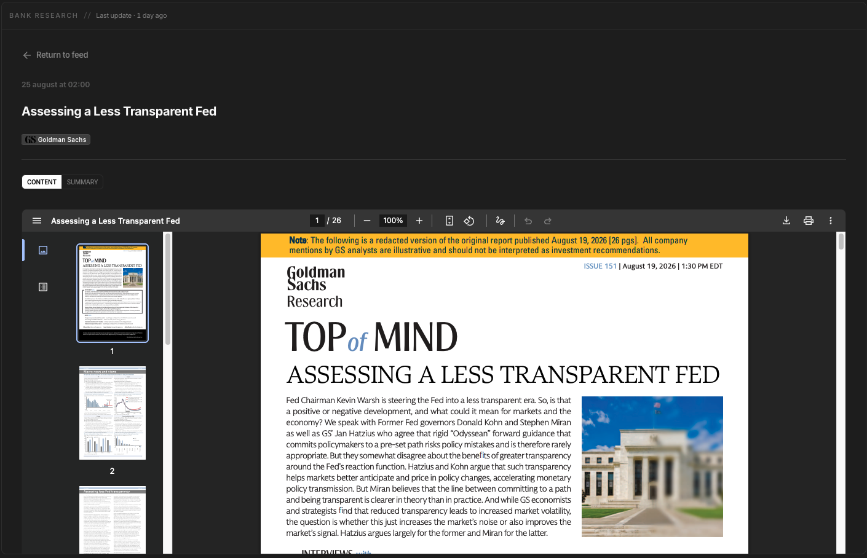Click the 'August 19, 2026' issue date
This screenshot has width=867, height=558.
[649, 266]
